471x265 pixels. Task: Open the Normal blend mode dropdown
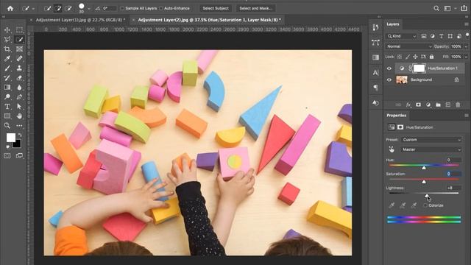pos(409,46)
